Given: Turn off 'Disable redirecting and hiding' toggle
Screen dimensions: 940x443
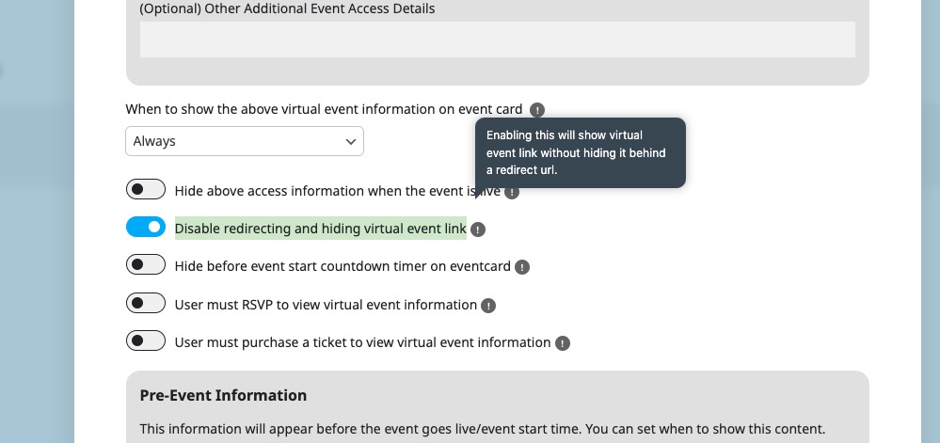Looking at the screenshot, I should 146,228.
